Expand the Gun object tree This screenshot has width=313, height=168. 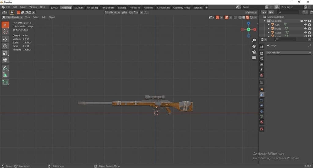point(269,25)
